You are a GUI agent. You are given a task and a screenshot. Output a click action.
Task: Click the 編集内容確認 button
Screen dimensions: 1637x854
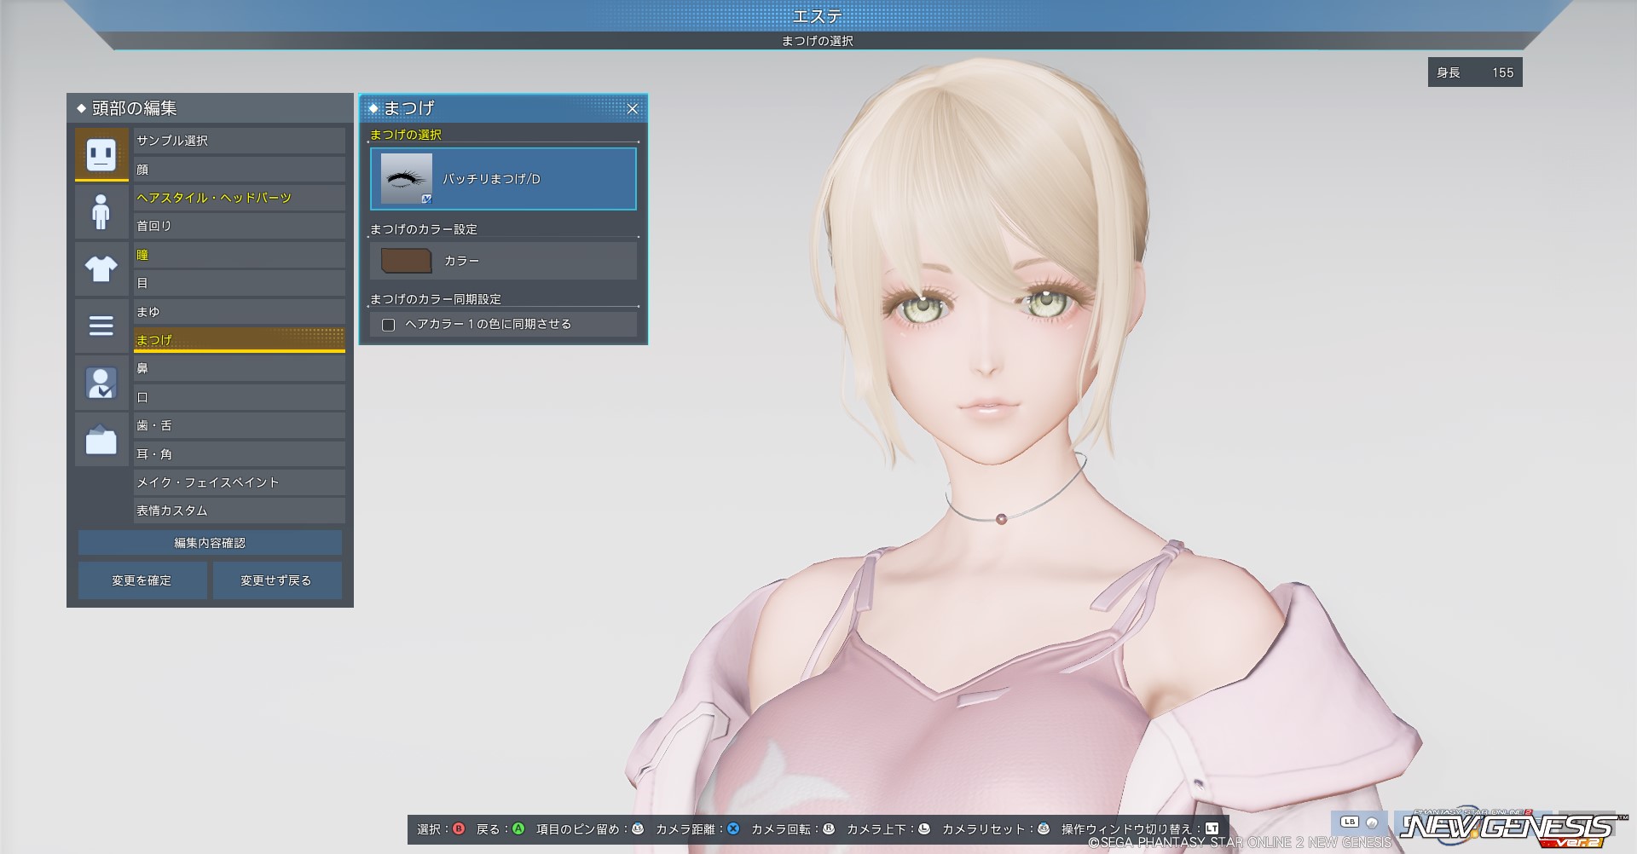tap(210, 543)
